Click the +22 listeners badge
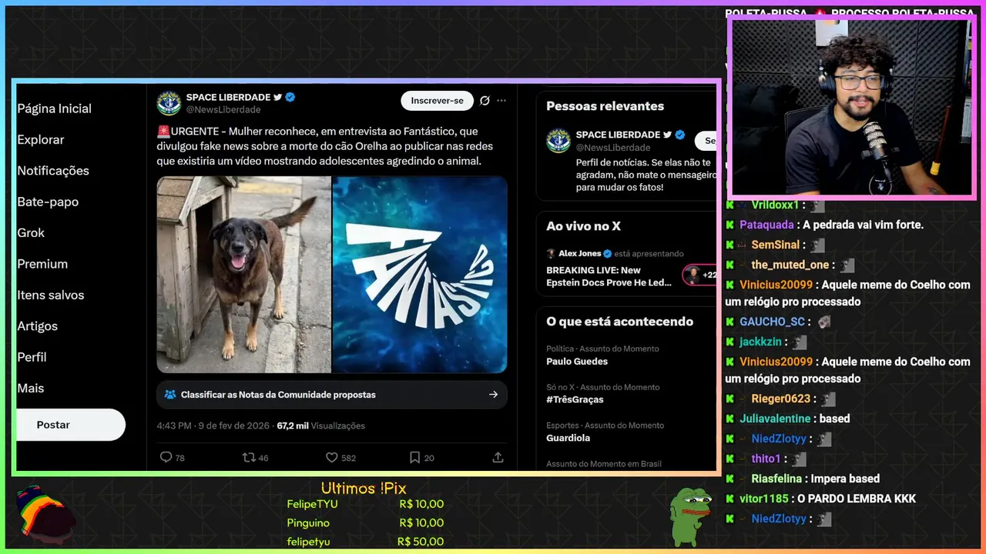This screenshot has height=554, width=986. coord(699,275)
